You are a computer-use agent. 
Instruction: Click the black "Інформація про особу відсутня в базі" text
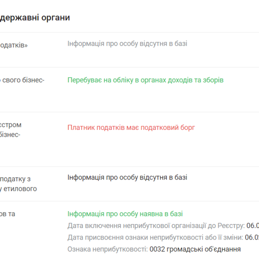(127, 177)
